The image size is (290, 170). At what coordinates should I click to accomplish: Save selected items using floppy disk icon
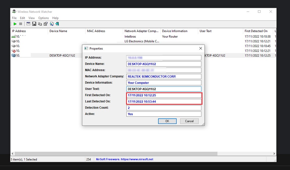pos(34,24)
